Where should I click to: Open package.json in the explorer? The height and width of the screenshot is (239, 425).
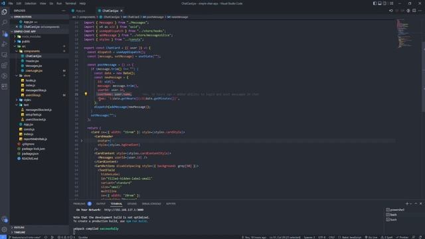point(30,153)
